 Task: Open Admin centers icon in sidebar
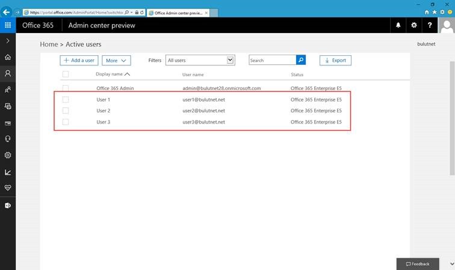tap(8, 205)
